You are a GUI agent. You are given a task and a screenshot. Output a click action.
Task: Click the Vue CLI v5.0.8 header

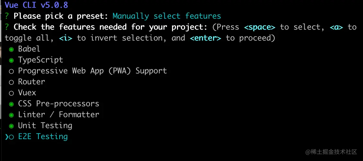click(x=36, y=5)
